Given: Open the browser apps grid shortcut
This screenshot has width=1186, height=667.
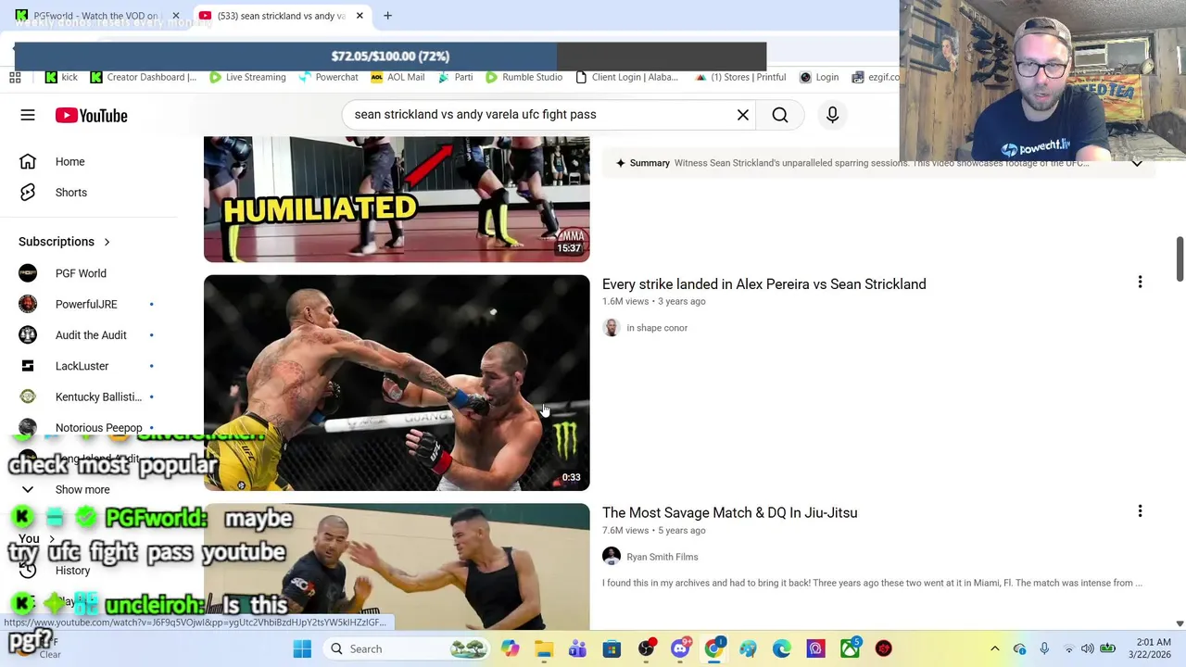Looking at the screenshot, I should pyautogui.click(x=15, y=77).
